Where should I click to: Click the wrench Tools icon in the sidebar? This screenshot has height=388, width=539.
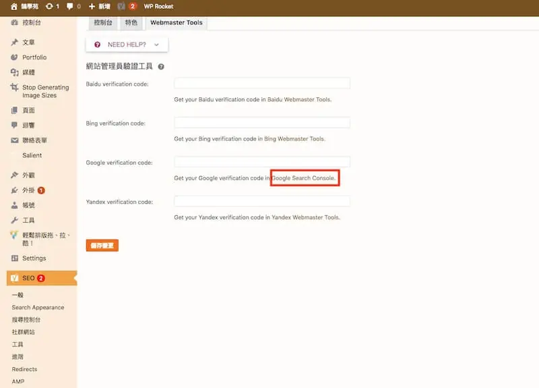click(14, 220)
